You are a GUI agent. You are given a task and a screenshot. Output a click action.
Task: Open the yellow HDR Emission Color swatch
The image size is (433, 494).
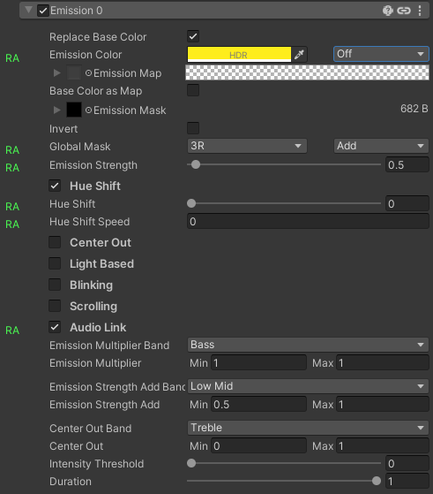[239, 55]
